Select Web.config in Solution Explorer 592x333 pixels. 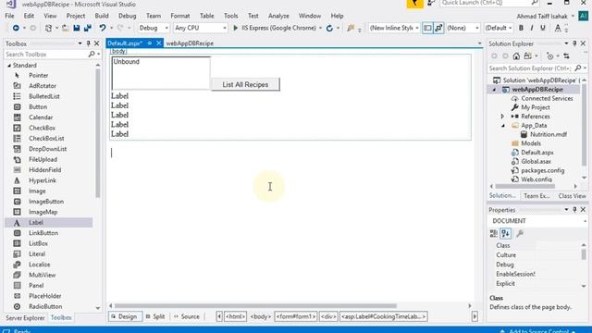[536, 179]
